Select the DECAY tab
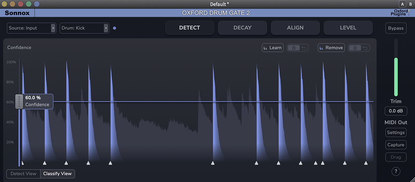This screenshot has height=182, width=415. point(242,28)
